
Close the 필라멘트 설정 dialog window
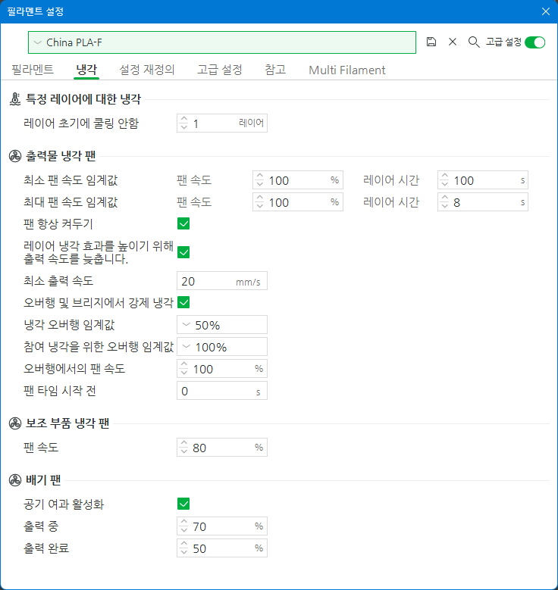[x=546, y=11]
